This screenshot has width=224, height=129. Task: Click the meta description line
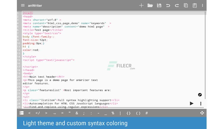click(66, 27)
